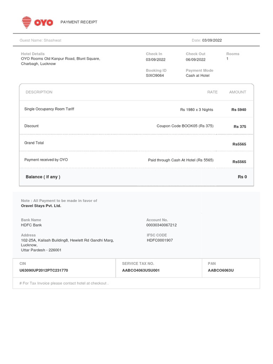Click the Grand Total label
The width and height of the screenshot is (273, 364).
click(x=34, y=143)
